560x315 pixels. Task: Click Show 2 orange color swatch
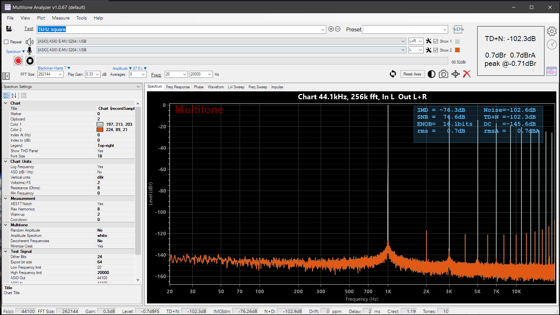click(457, 50)
